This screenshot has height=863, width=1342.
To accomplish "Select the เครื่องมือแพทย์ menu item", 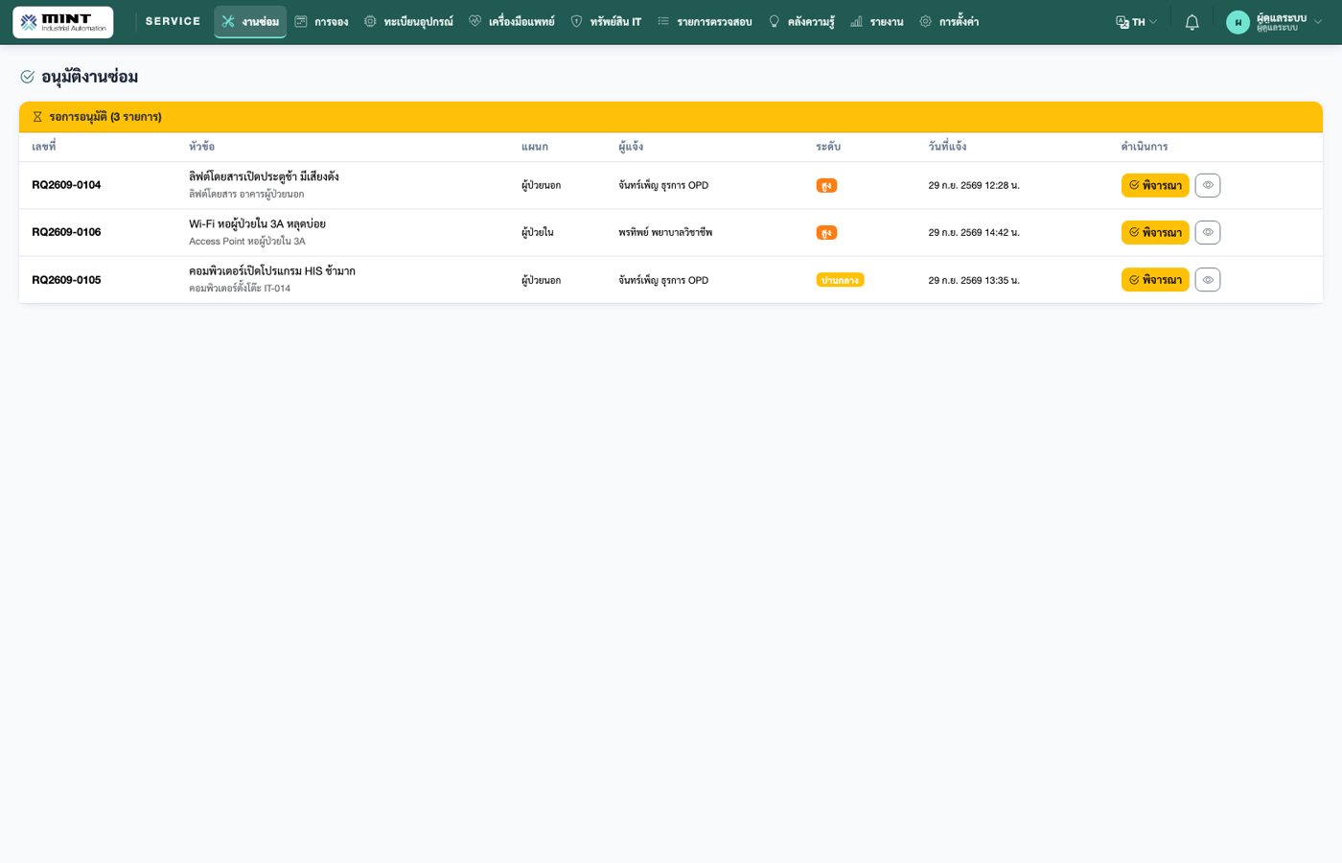I will click(x=512, y=22).
